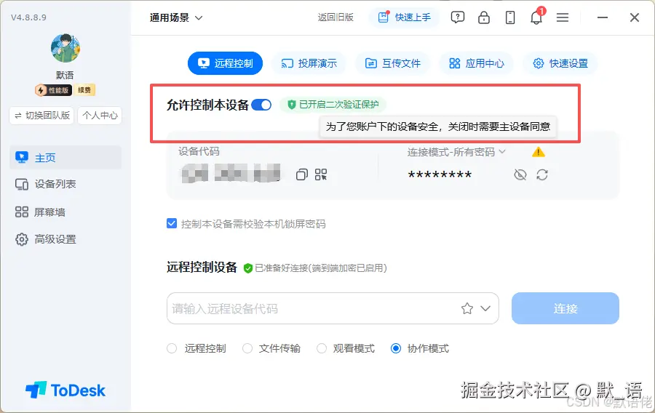This screenshot has height=413, width=655.
Task: Select 远程控制 radio option
Action: 172,348
